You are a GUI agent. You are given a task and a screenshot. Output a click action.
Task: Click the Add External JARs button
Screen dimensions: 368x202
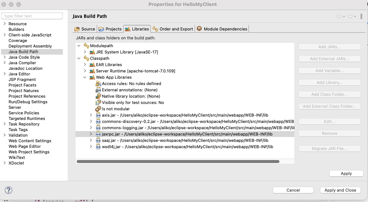(330, 59)
